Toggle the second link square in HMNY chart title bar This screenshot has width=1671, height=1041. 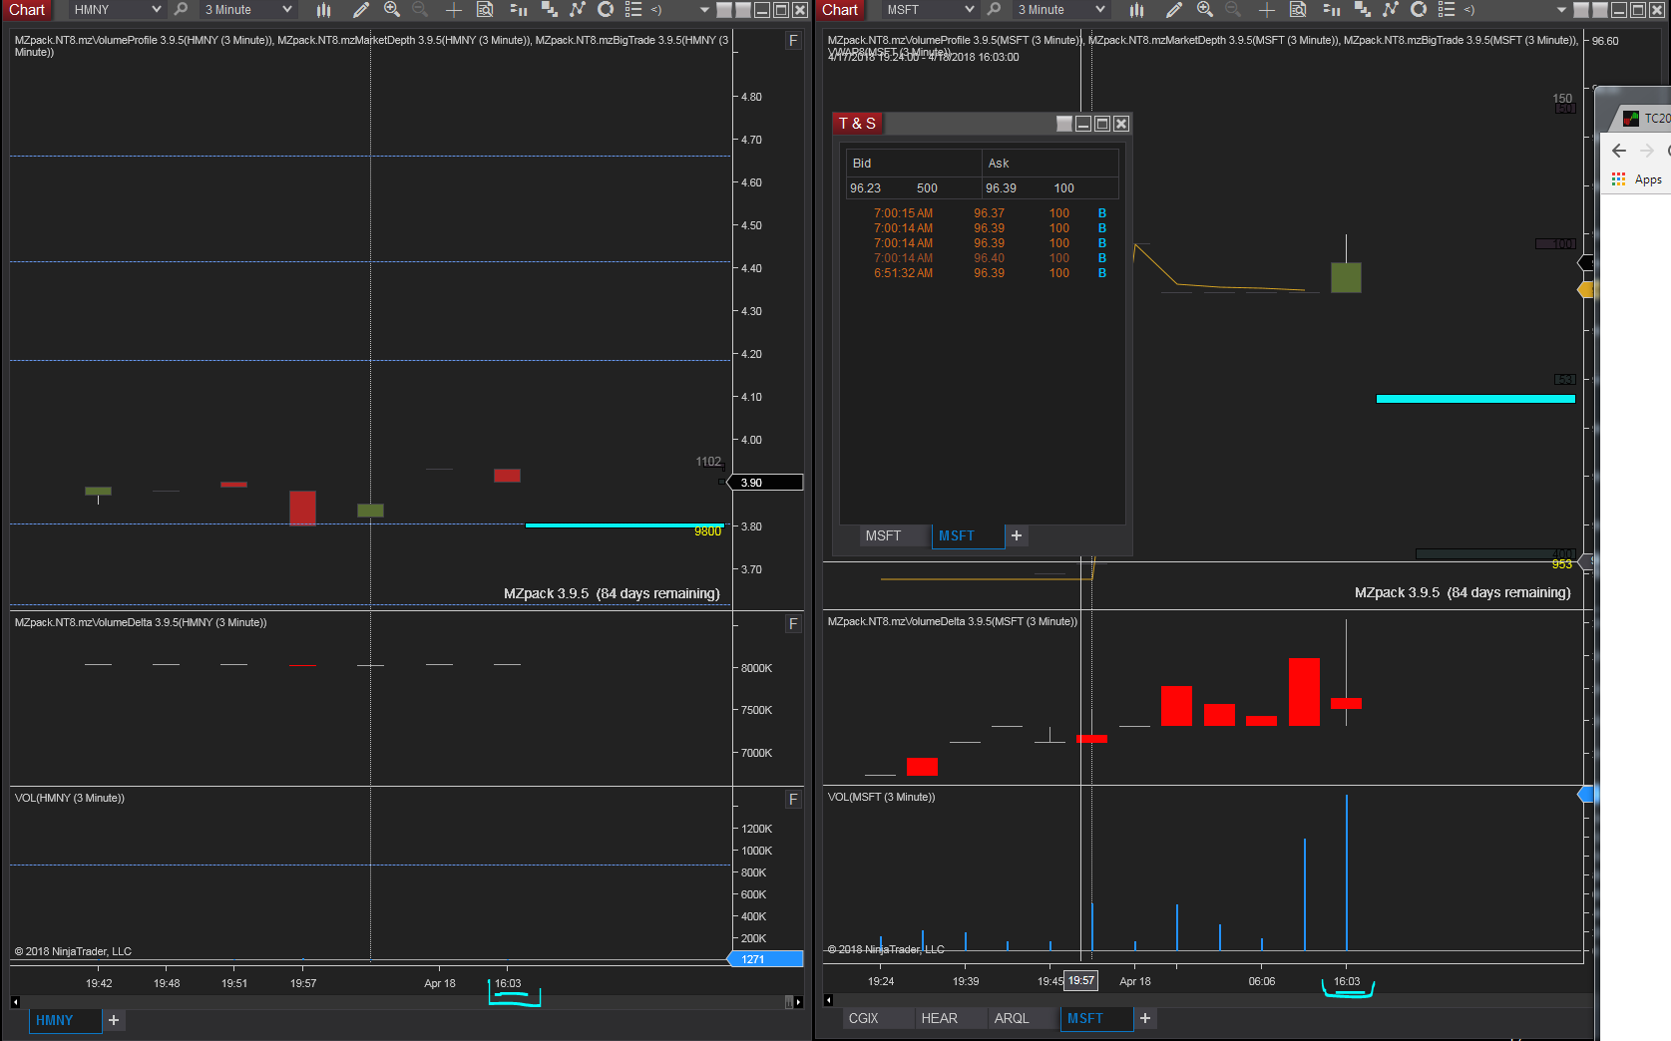coord(743,10)
